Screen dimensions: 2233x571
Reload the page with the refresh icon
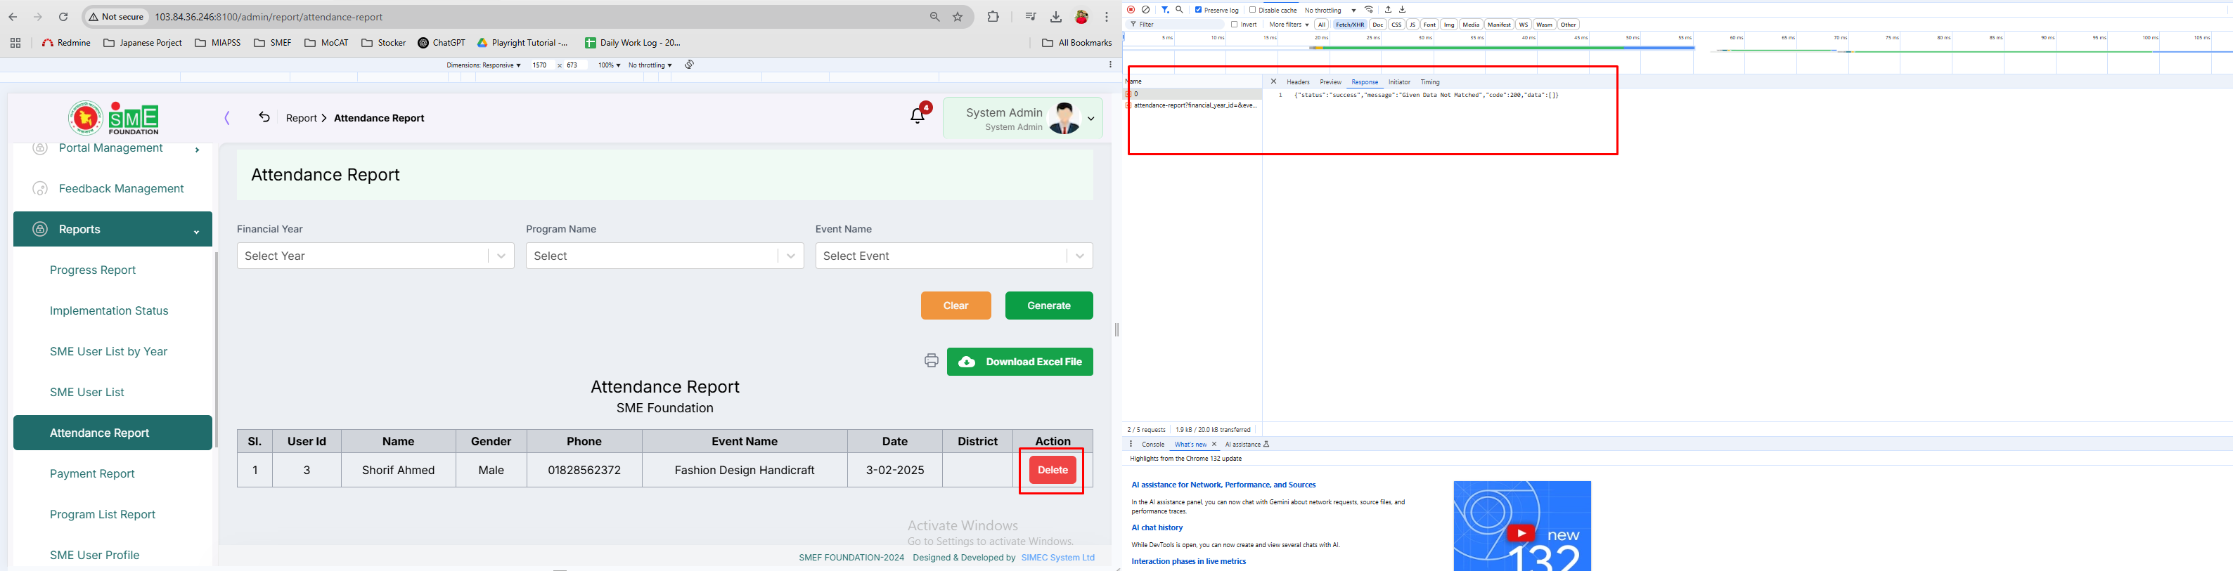click(x=63, y=16)
